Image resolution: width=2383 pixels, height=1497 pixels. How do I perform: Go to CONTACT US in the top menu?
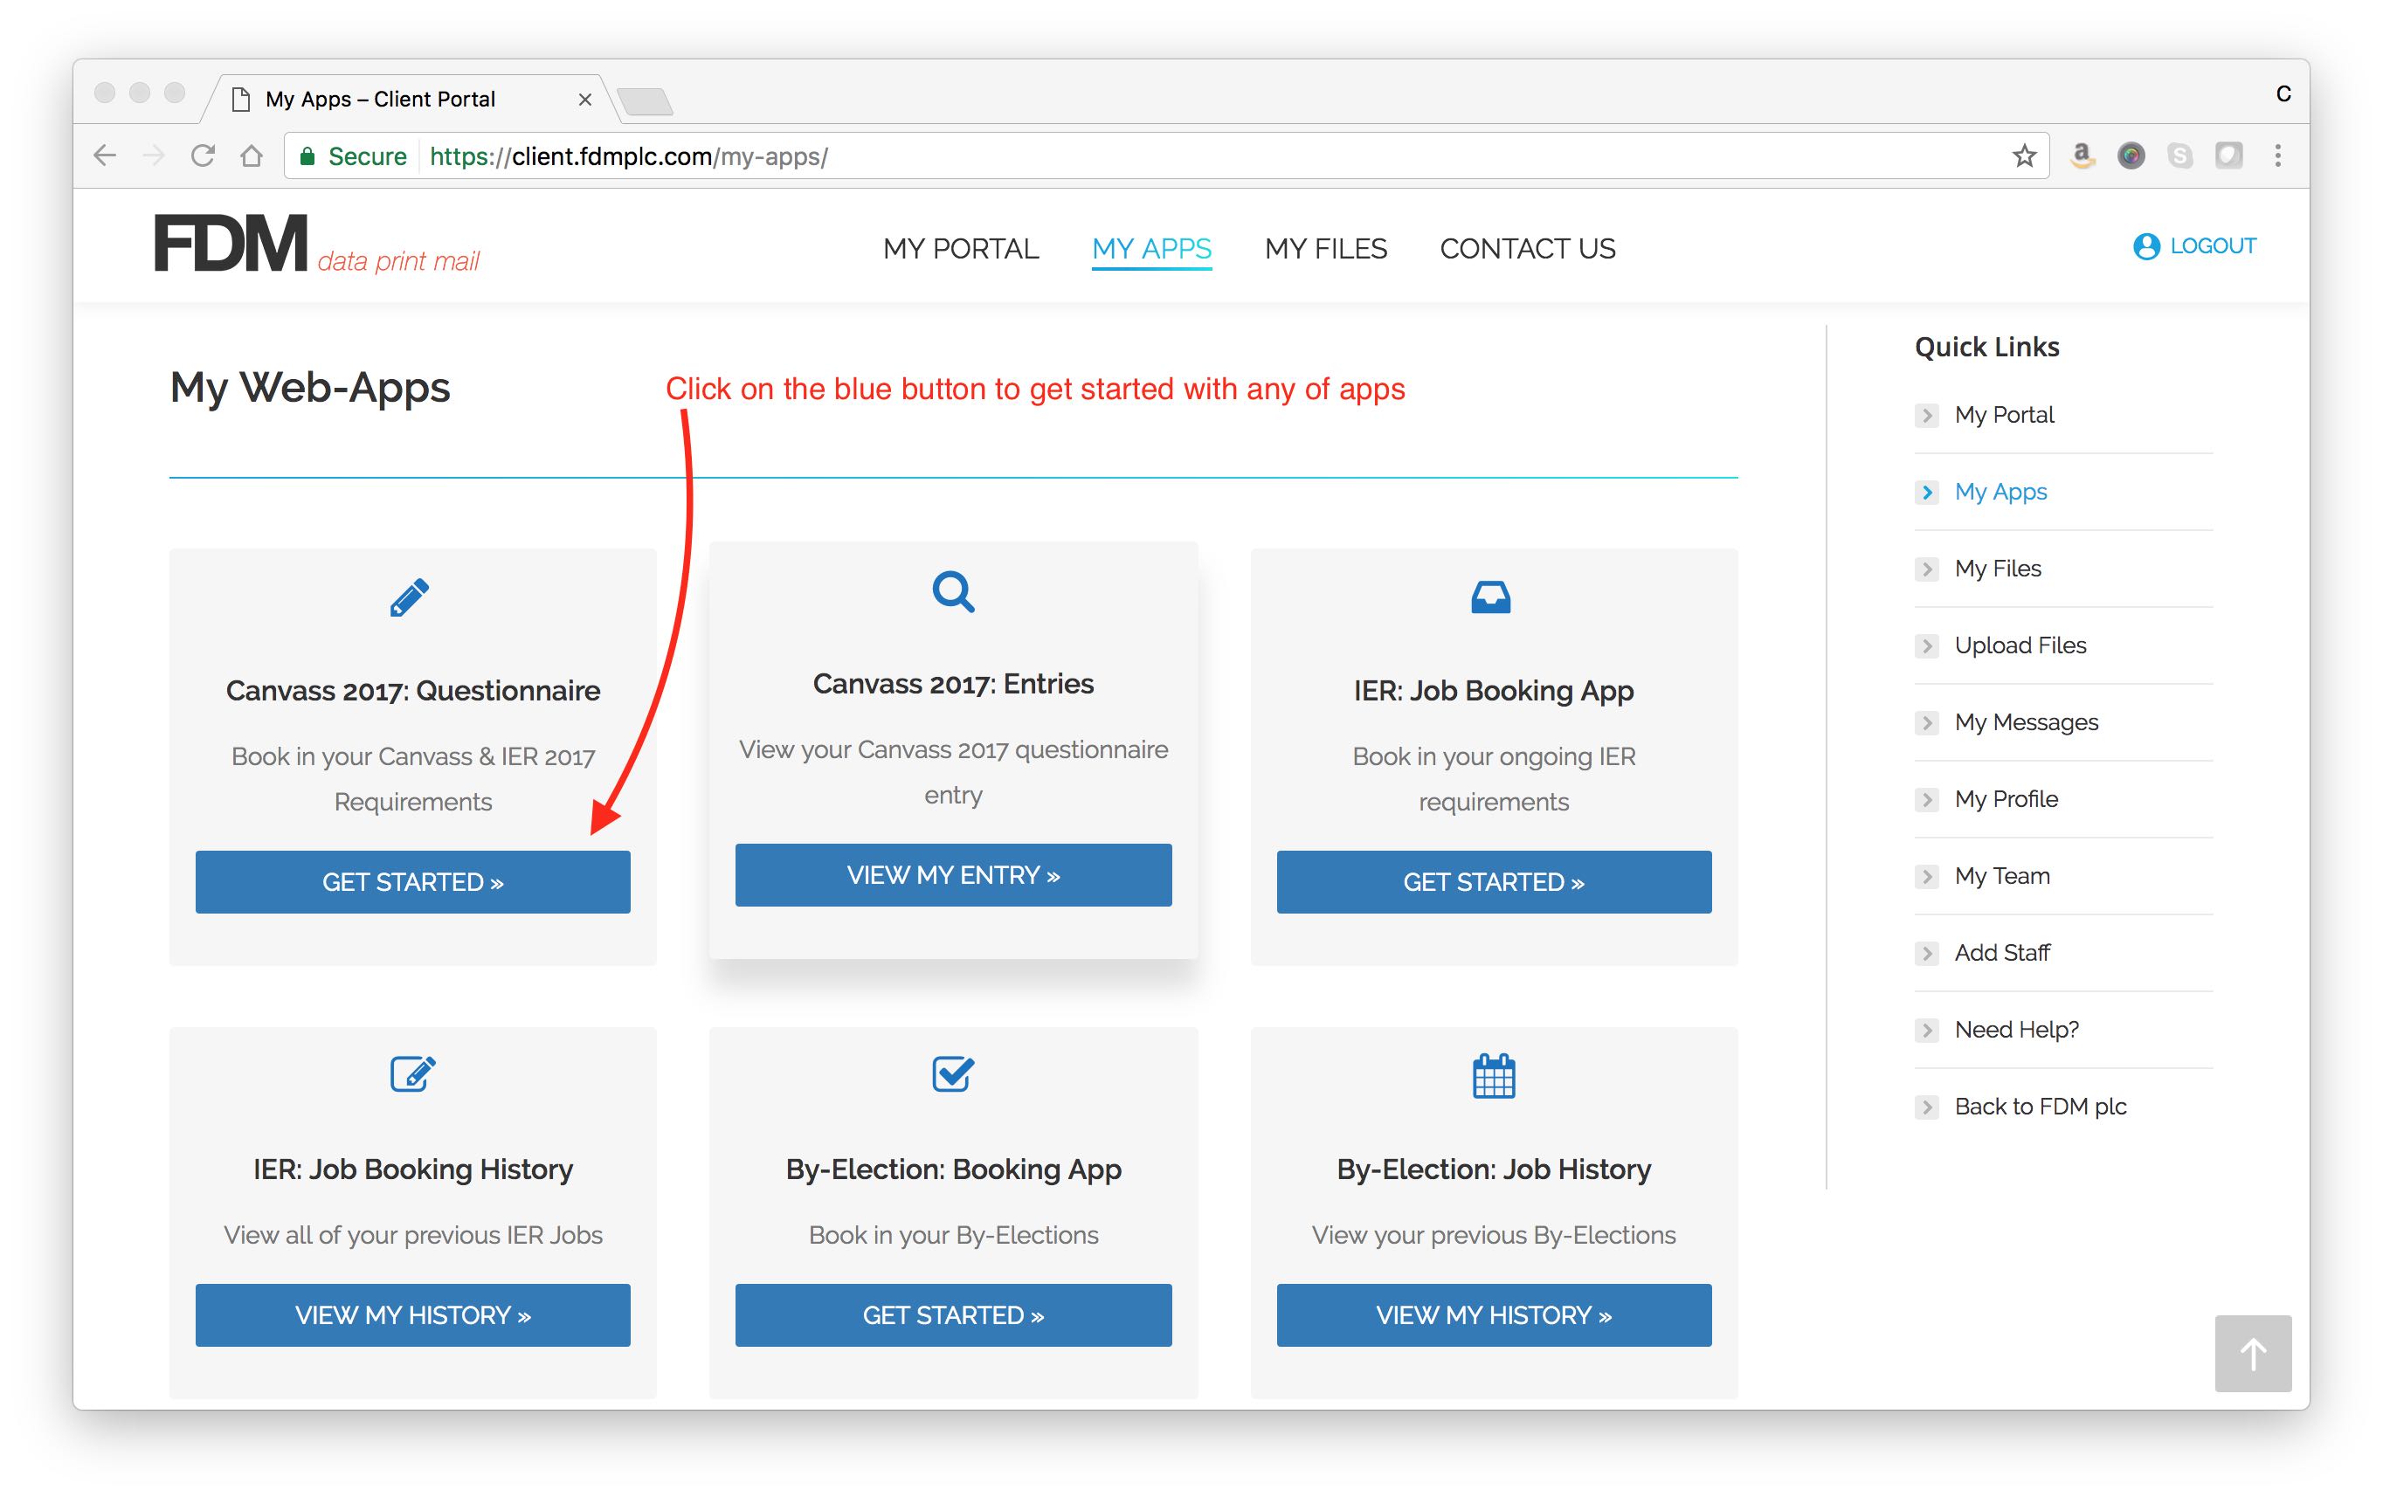(1527, 248)
